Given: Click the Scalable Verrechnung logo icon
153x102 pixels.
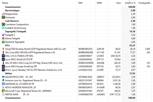Looking at the screenshot, I should click(x=3, y=28).
